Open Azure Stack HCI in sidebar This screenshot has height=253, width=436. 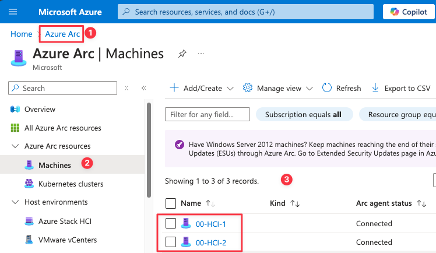(x=65, y=221)
